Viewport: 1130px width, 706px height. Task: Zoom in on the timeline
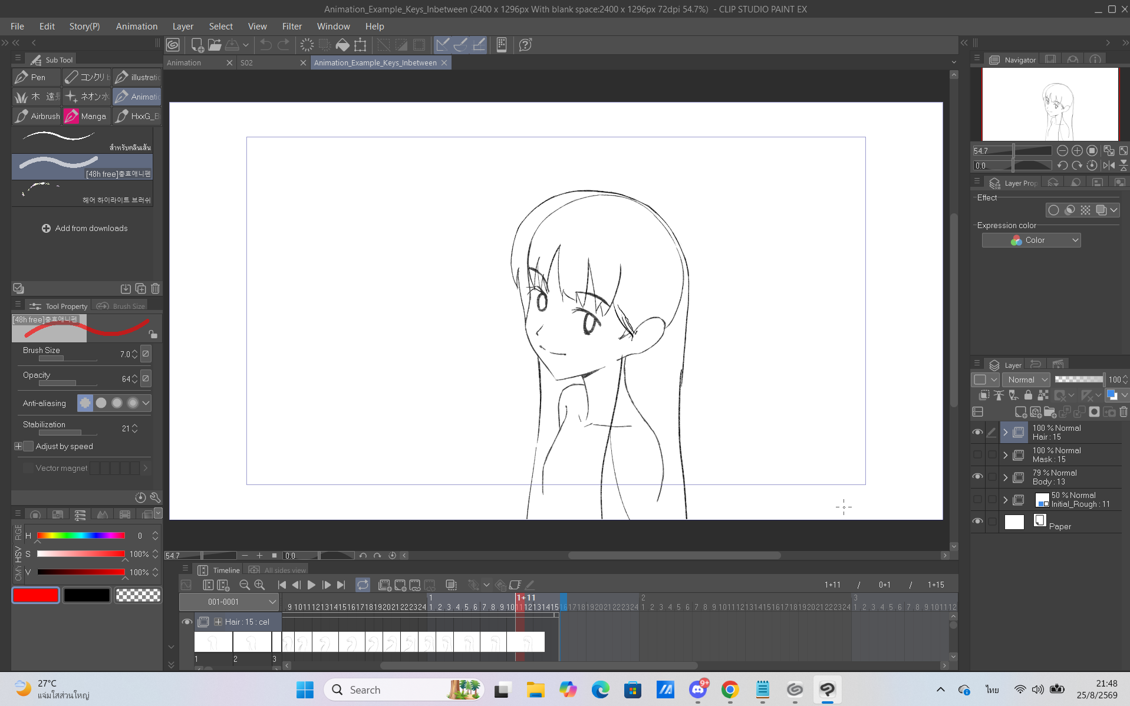point(259,585)
